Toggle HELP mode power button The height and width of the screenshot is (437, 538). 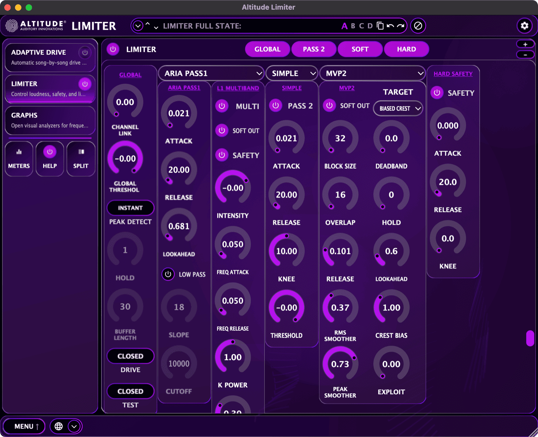pos(50,152)
